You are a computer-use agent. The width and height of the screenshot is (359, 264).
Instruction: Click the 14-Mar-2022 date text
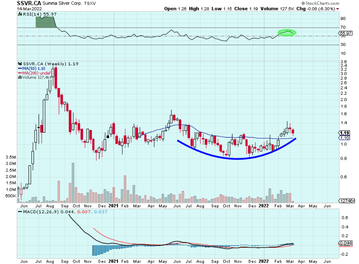(x=29, y=9)
